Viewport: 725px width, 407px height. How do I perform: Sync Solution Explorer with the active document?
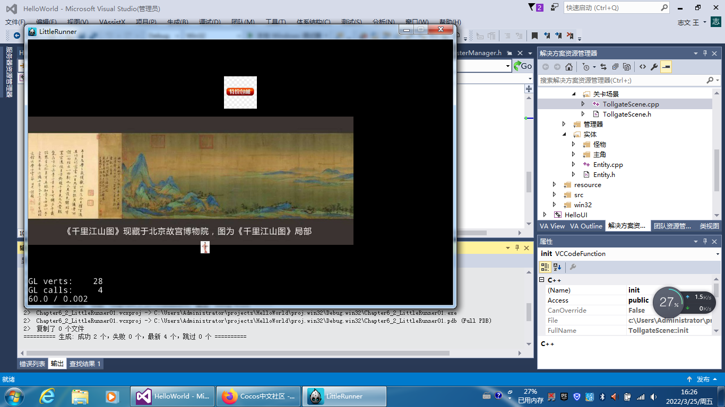point(603,67)
